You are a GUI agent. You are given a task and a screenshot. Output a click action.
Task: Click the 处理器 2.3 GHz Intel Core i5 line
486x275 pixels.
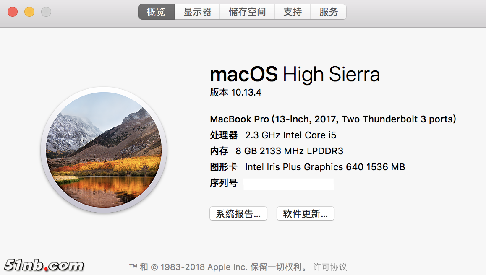(x=273, y=135)
